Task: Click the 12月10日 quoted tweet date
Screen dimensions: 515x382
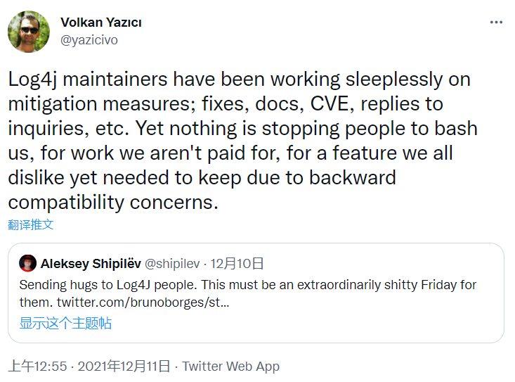Action: click(237, 264)
